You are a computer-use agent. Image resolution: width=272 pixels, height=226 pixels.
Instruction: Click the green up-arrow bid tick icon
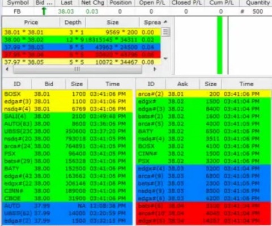(44, 11)
